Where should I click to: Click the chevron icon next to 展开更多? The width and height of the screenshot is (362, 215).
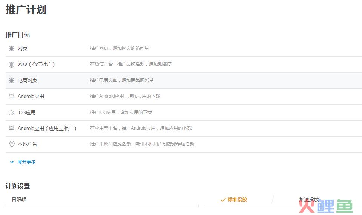click(x=12, y=162)
